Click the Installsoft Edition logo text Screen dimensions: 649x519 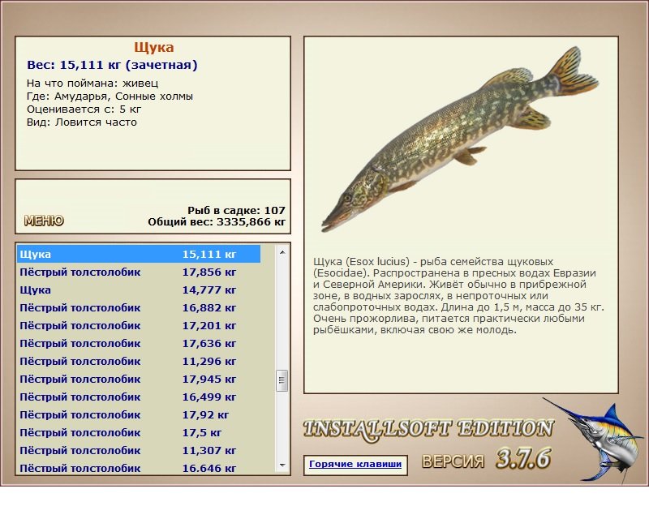tap(428, 430)
